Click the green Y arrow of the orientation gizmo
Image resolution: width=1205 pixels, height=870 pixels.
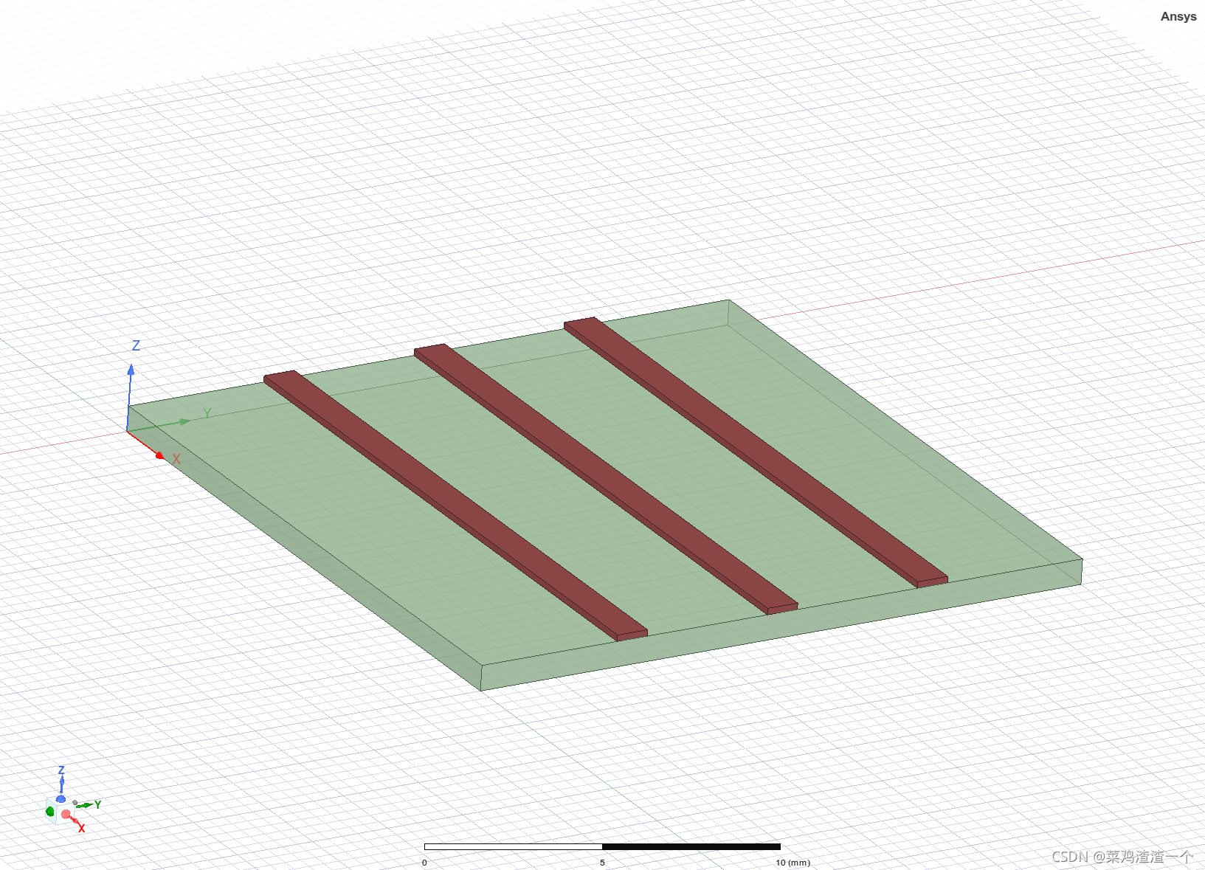pos(86,805)
